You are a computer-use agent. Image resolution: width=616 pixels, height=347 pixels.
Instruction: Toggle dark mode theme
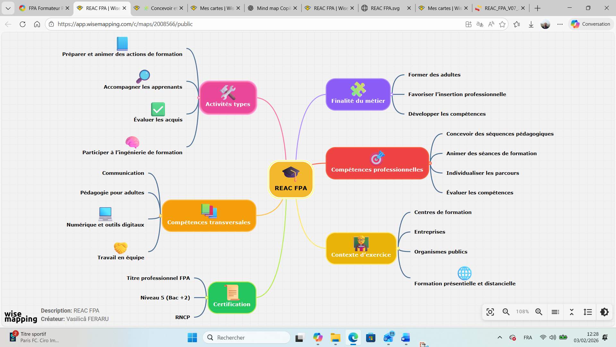click(604, 312)
